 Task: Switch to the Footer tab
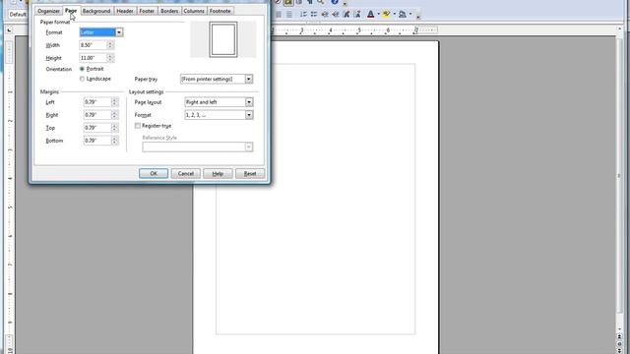147,11
